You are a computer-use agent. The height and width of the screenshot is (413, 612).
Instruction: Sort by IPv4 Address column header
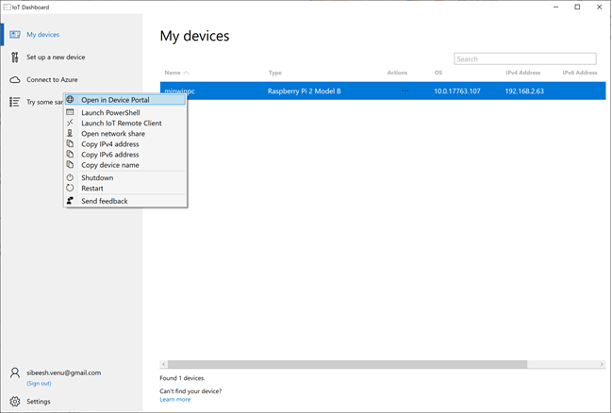pyautogui.click(x=523, y=73)
